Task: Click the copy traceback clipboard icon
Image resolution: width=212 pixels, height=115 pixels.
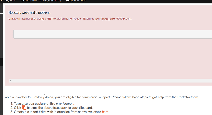Action: pos(24,108)
